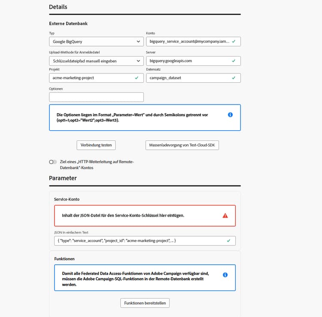
Task: Click the Datensatz field campaign_dataset
Action: (x=193, y=78)
